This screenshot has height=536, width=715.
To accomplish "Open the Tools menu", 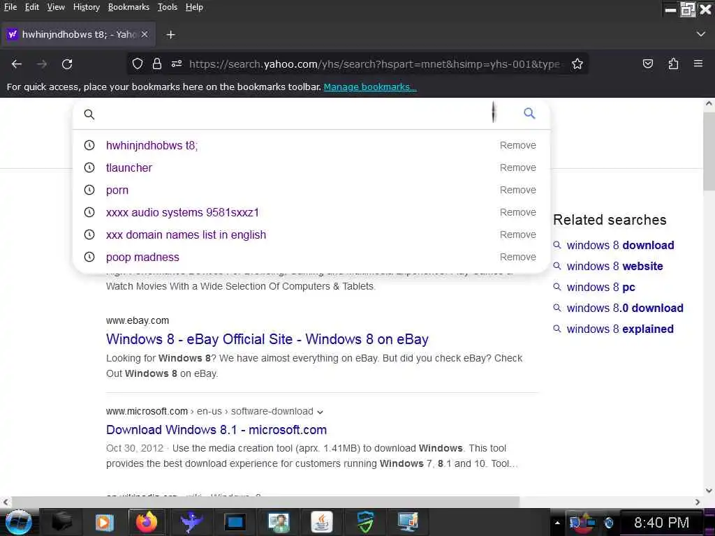I will [x=168, y=7].
